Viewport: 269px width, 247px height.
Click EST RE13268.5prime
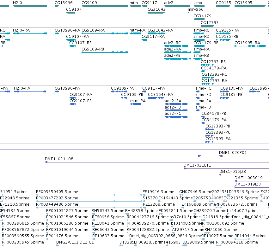144,208
